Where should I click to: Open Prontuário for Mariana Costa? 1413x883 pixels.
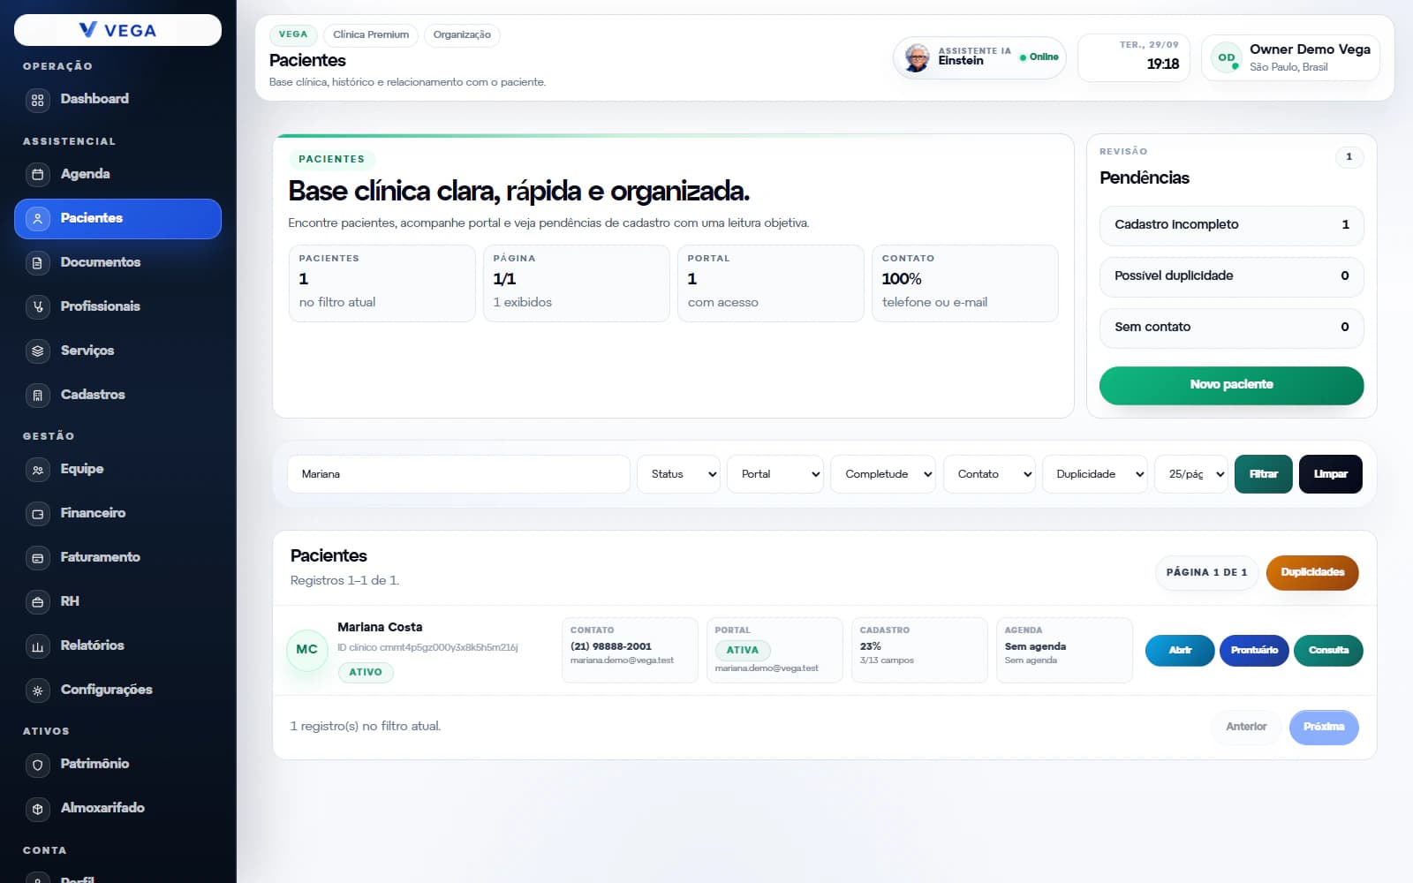pyautogui.click(x=1254, y=651)
